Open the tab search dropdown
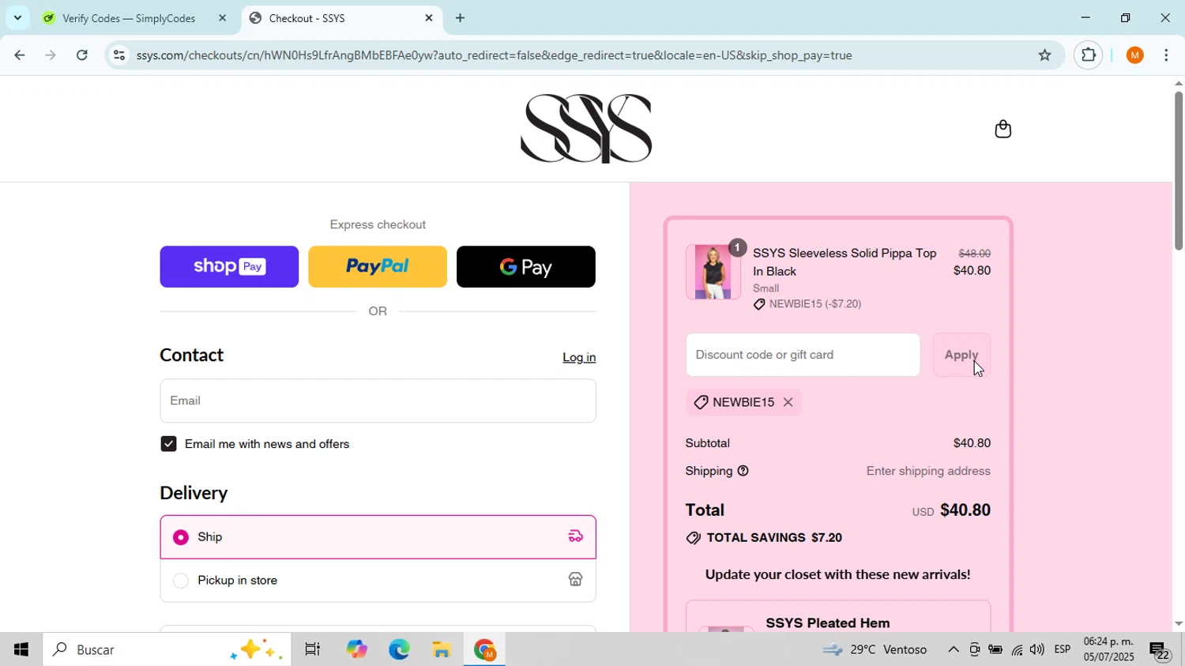This screenshot has width=1185, height=666. pos(17,17)
